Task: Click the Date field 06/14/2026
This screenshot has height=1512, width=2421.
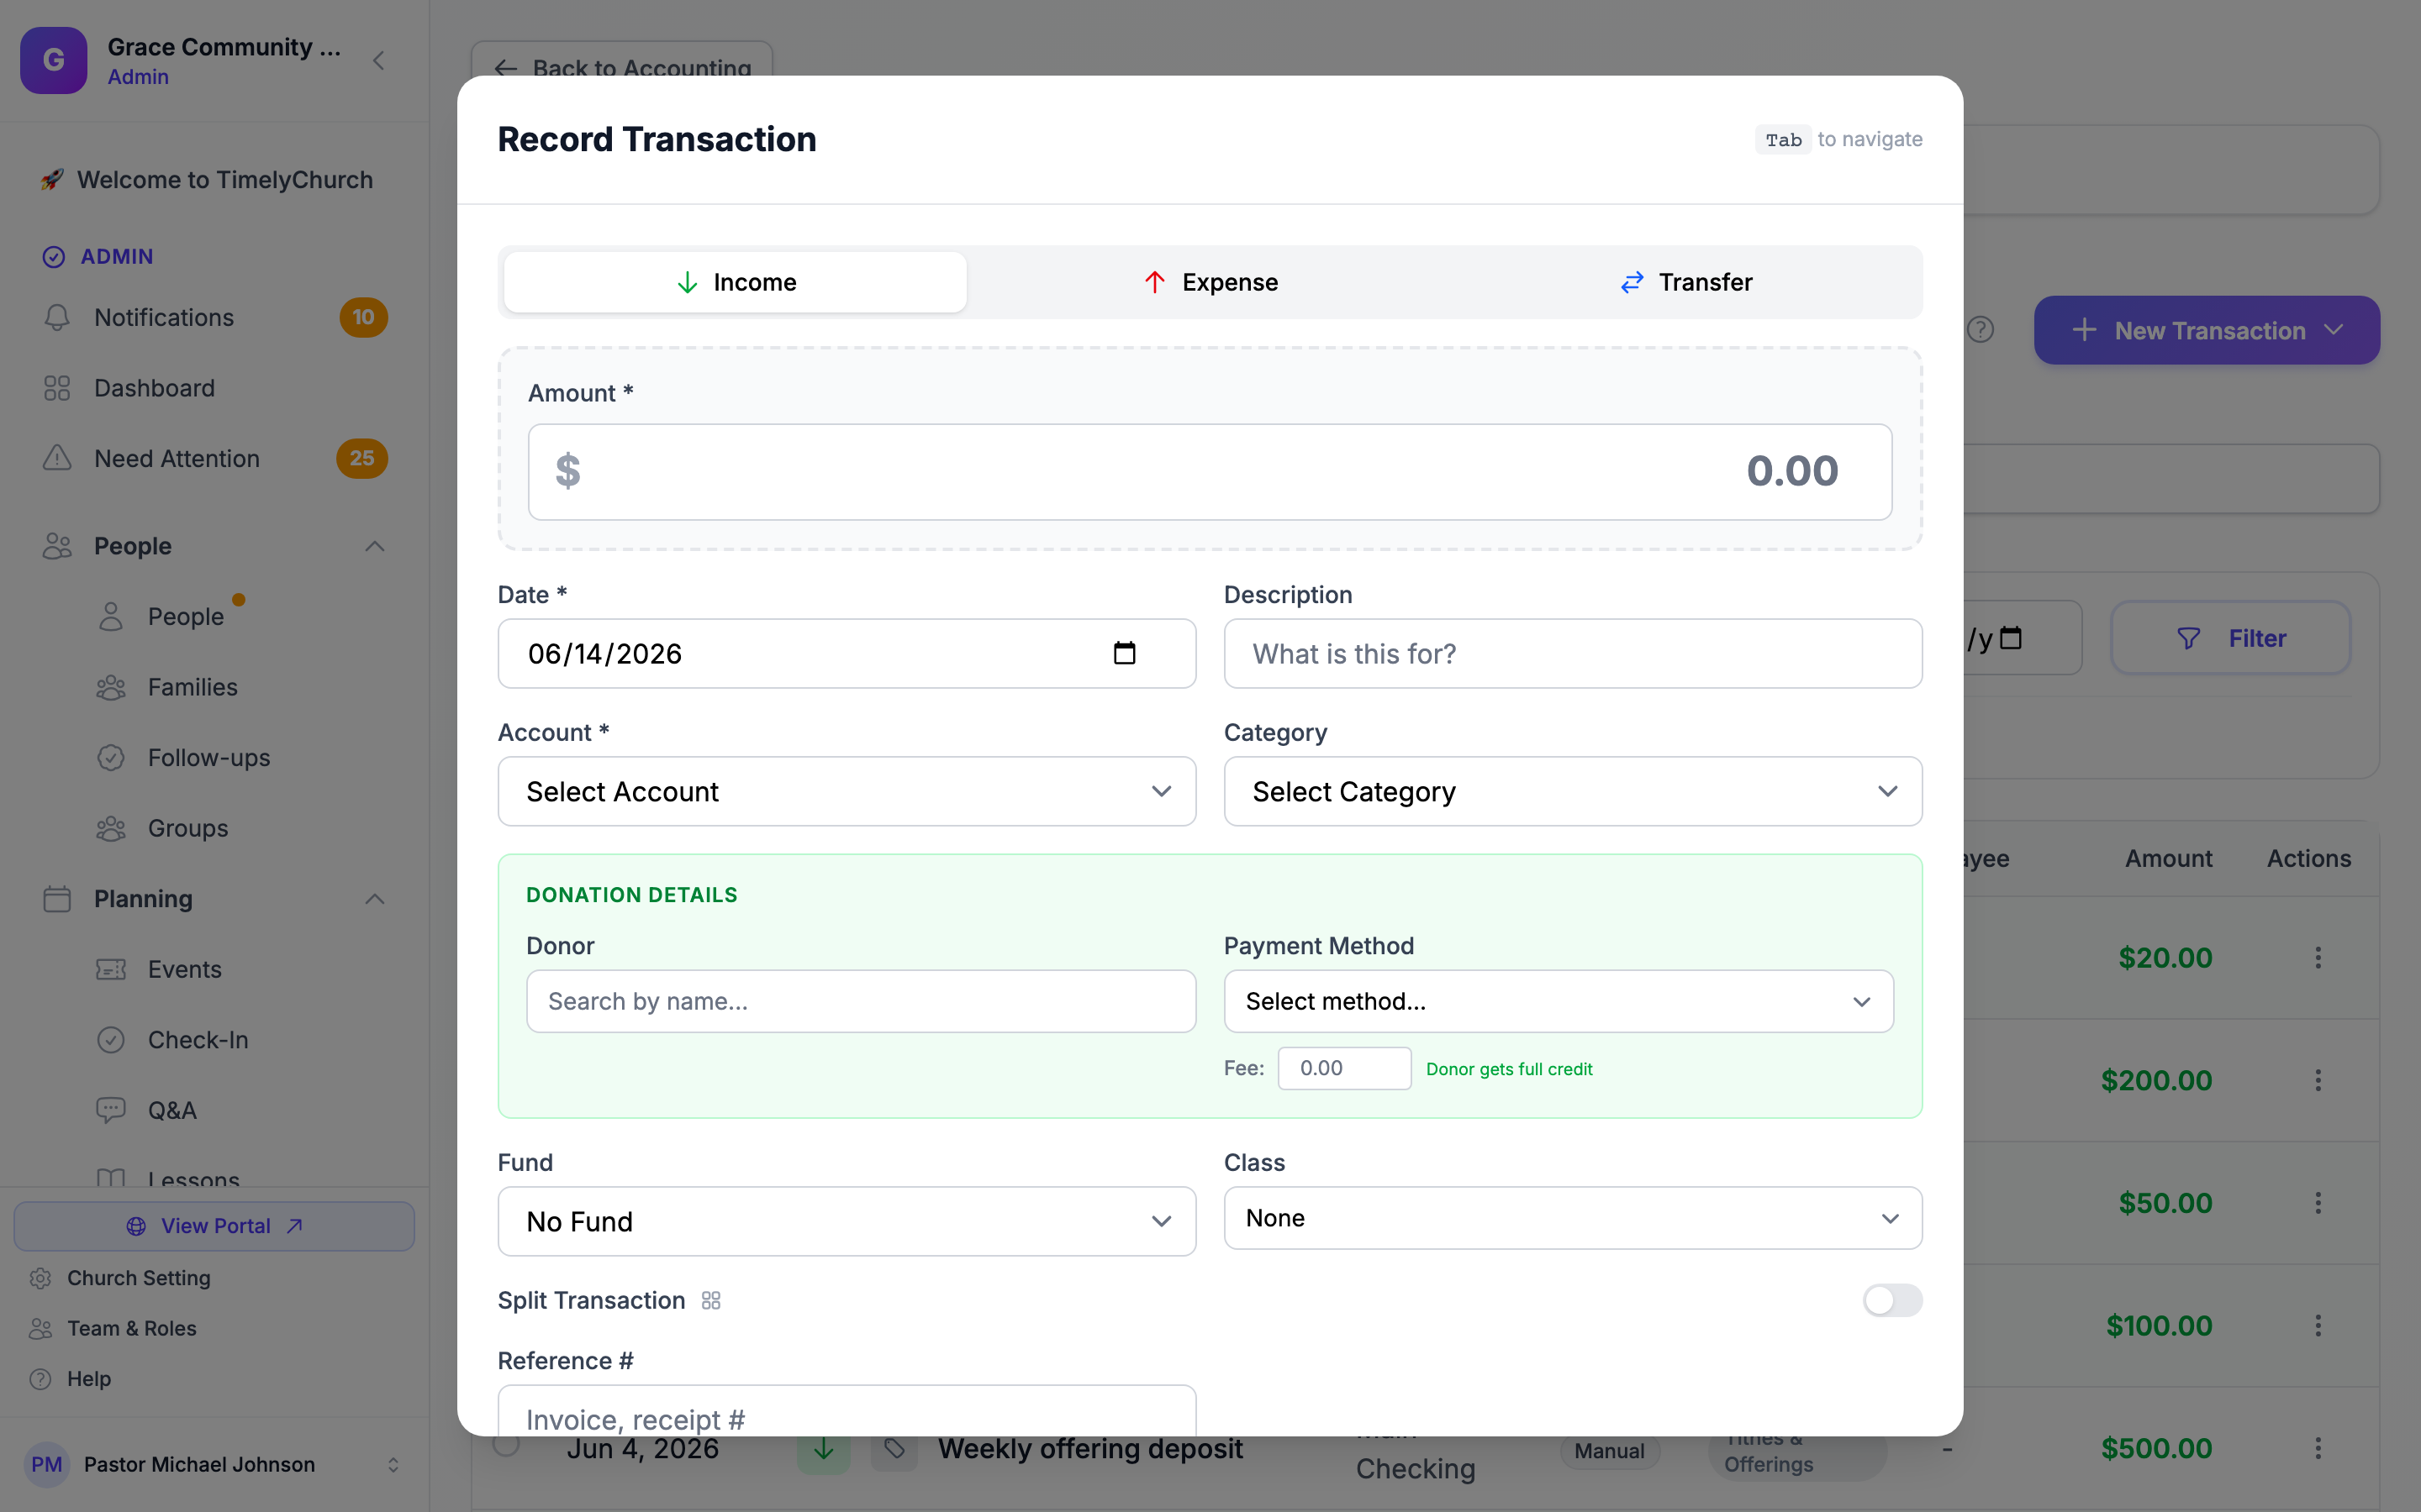Action: tap(847, 653)
